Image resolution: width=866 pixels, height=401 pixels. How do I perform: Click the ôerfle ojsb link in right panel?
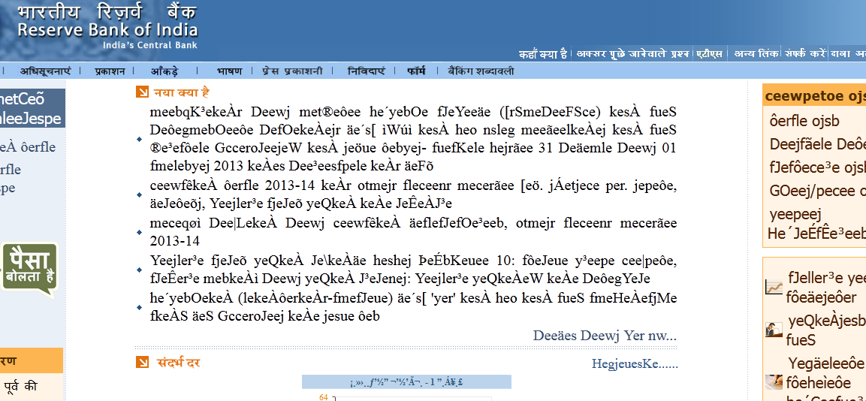804,122
